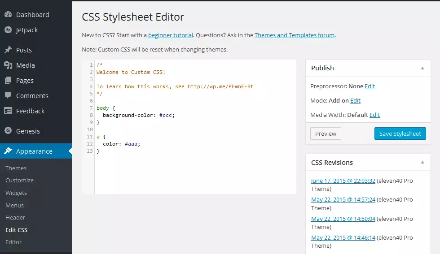Edit the Media Width setting

tap(374, 115)
